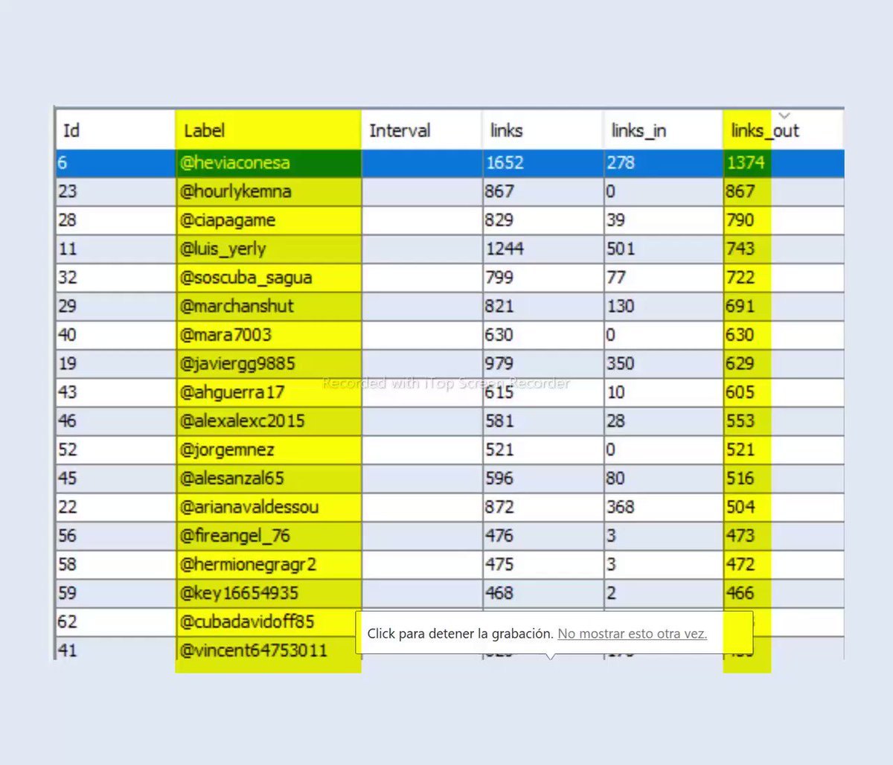The height and width of the screenshot is (765, 893).
Task: Select the @soscuba_sagua label cell
Action: pos(269,278)
